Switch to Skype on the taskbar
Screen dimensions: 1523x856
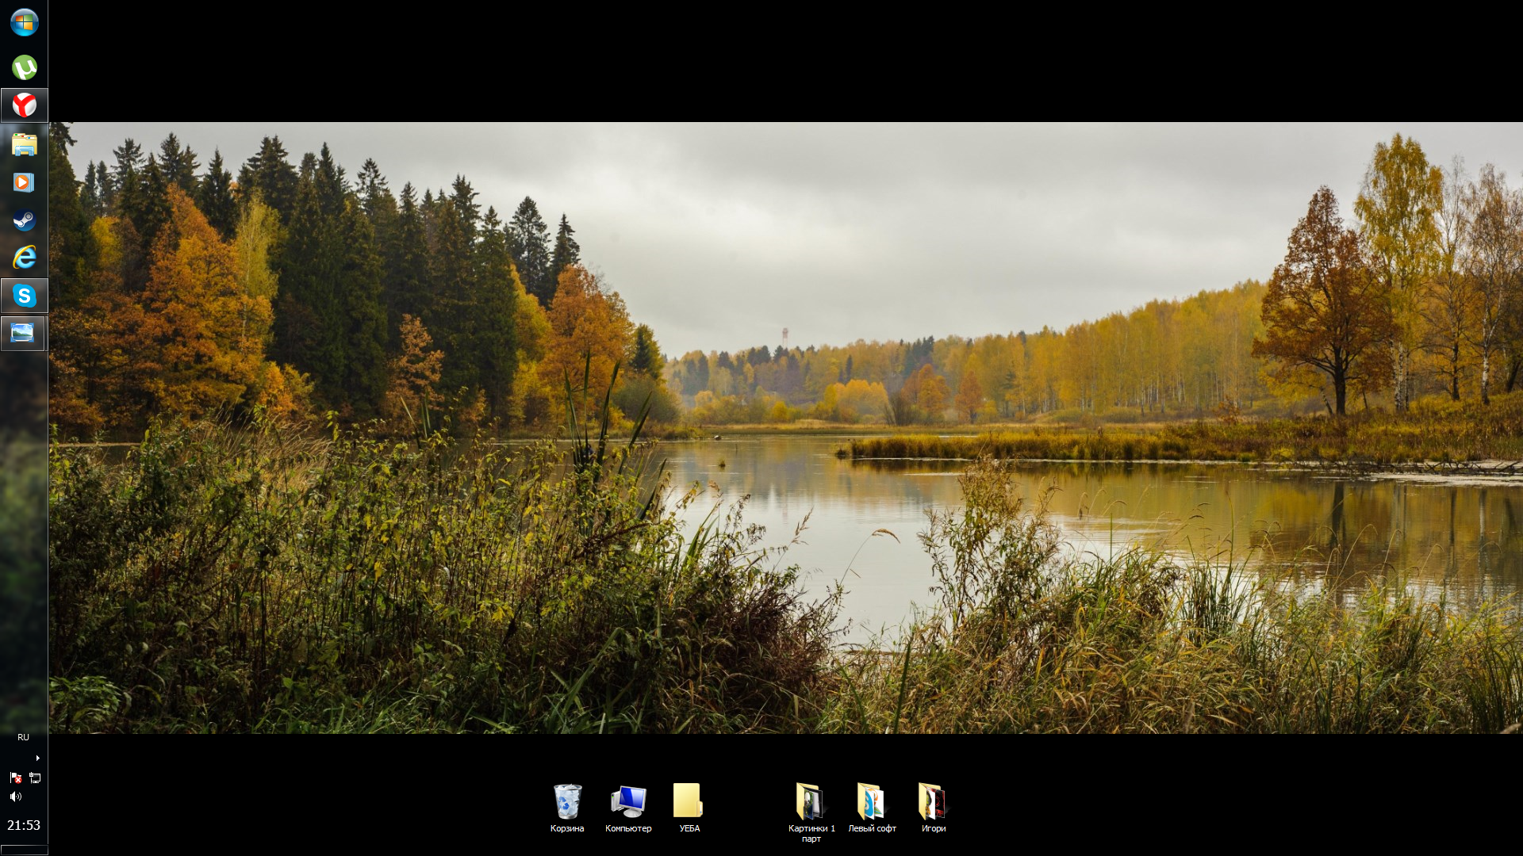pyautogui.click(x=24, y=296)
